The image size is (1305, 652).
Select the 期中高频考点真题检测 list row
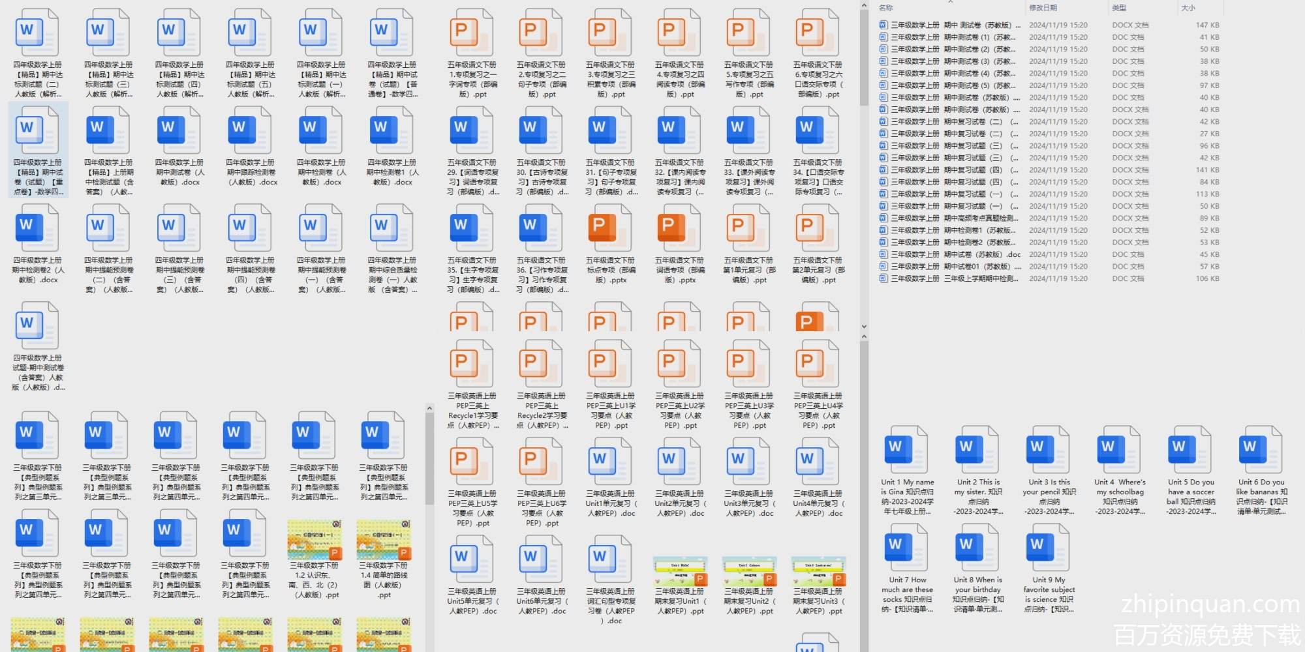coord(1049,218)
